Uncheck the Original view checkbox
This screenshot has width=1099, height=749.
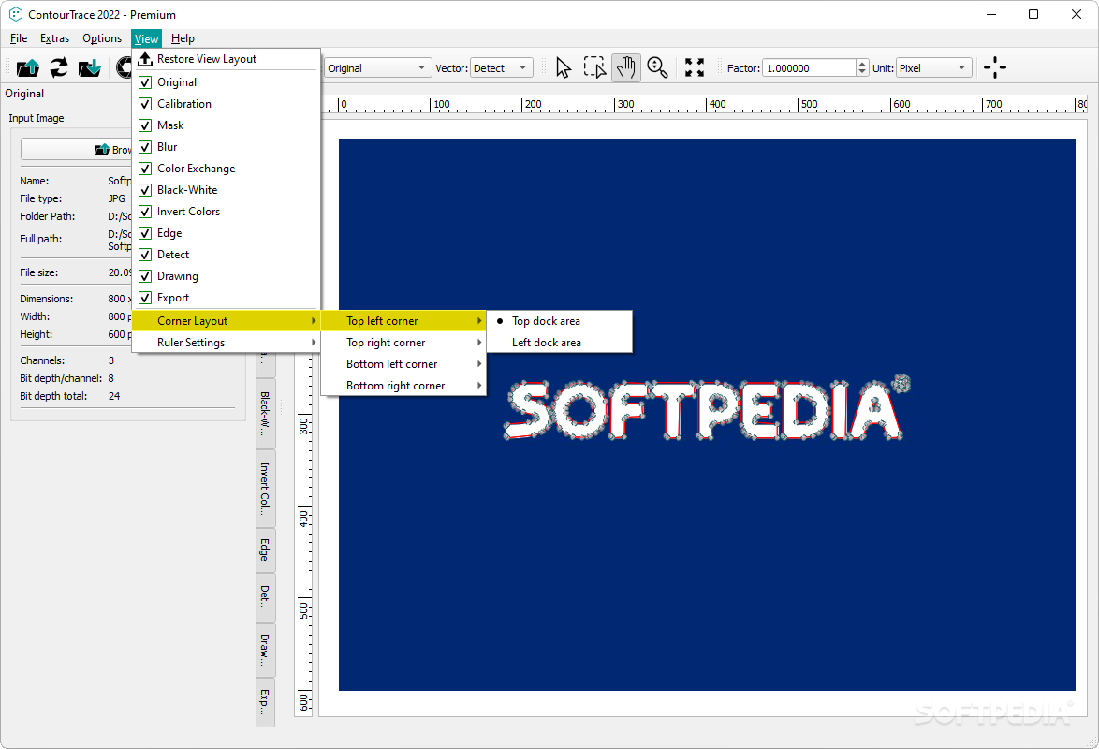click(x=145, y=82)
